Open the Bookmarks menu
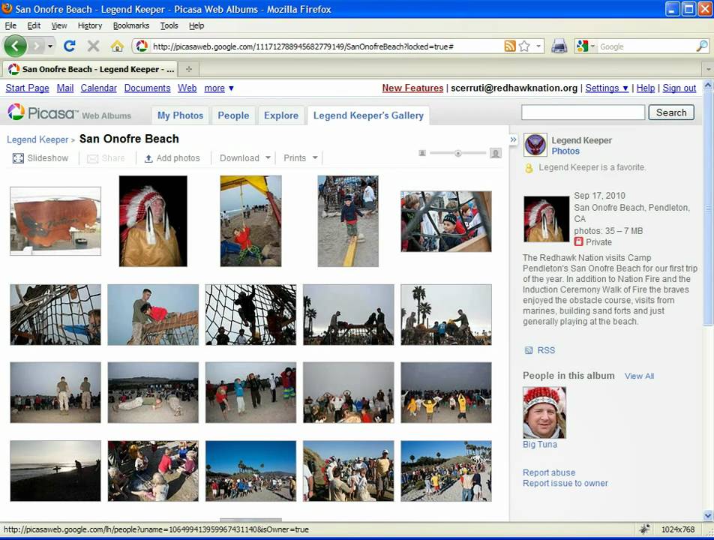Viewport: 714px width, 540px height. [131, 25]
